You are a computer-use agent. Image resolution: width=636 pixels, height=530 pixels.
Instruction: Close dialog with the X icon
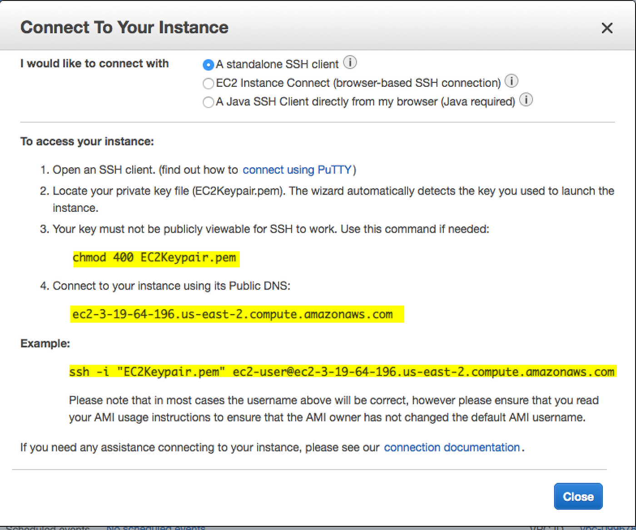pos(607,28)
